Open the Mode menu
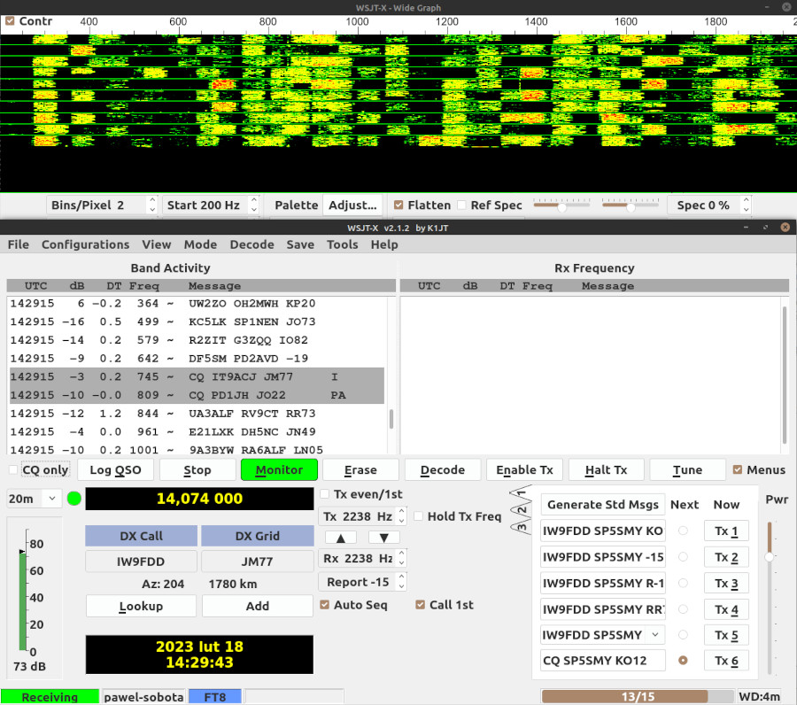 200,244
